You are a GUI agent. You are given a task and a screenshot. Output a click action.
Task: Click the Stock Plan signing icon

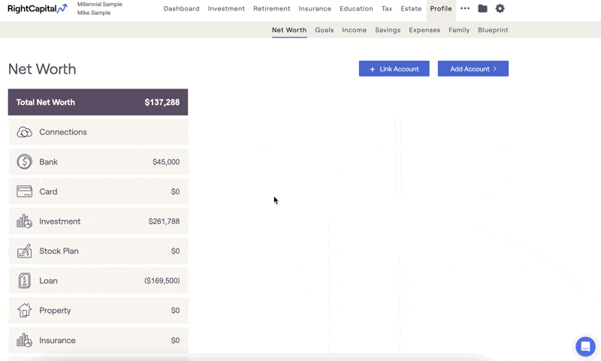coord(25,251)
